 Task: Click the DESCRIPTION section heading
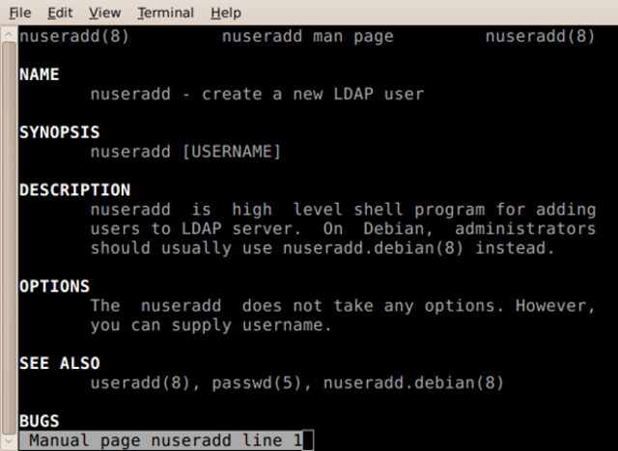75,190
